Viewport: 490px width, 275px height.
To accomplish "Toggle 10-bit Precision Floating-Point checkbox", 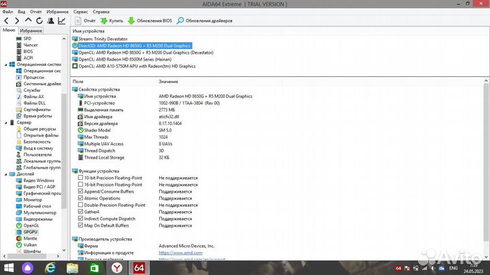I will pyautogui.click(x=80, y=178).
